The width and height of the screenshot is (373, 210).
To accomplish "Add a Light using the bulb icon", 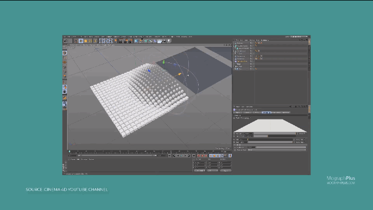I will (169, 41).
